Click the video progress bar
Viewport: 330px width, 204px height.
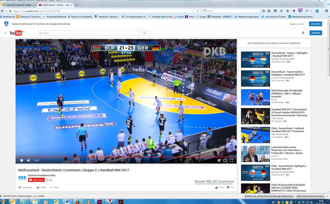point(126,157)
